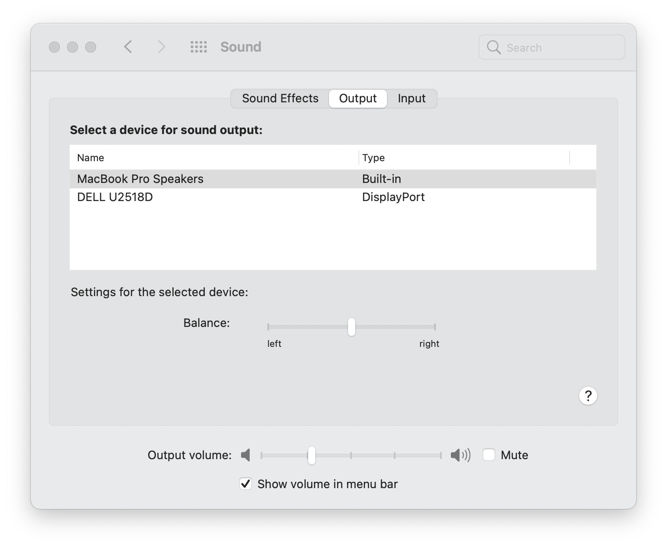Click the 'right' balance label
The height and width of the screenshot is (547, 667).
pos(429,344)
